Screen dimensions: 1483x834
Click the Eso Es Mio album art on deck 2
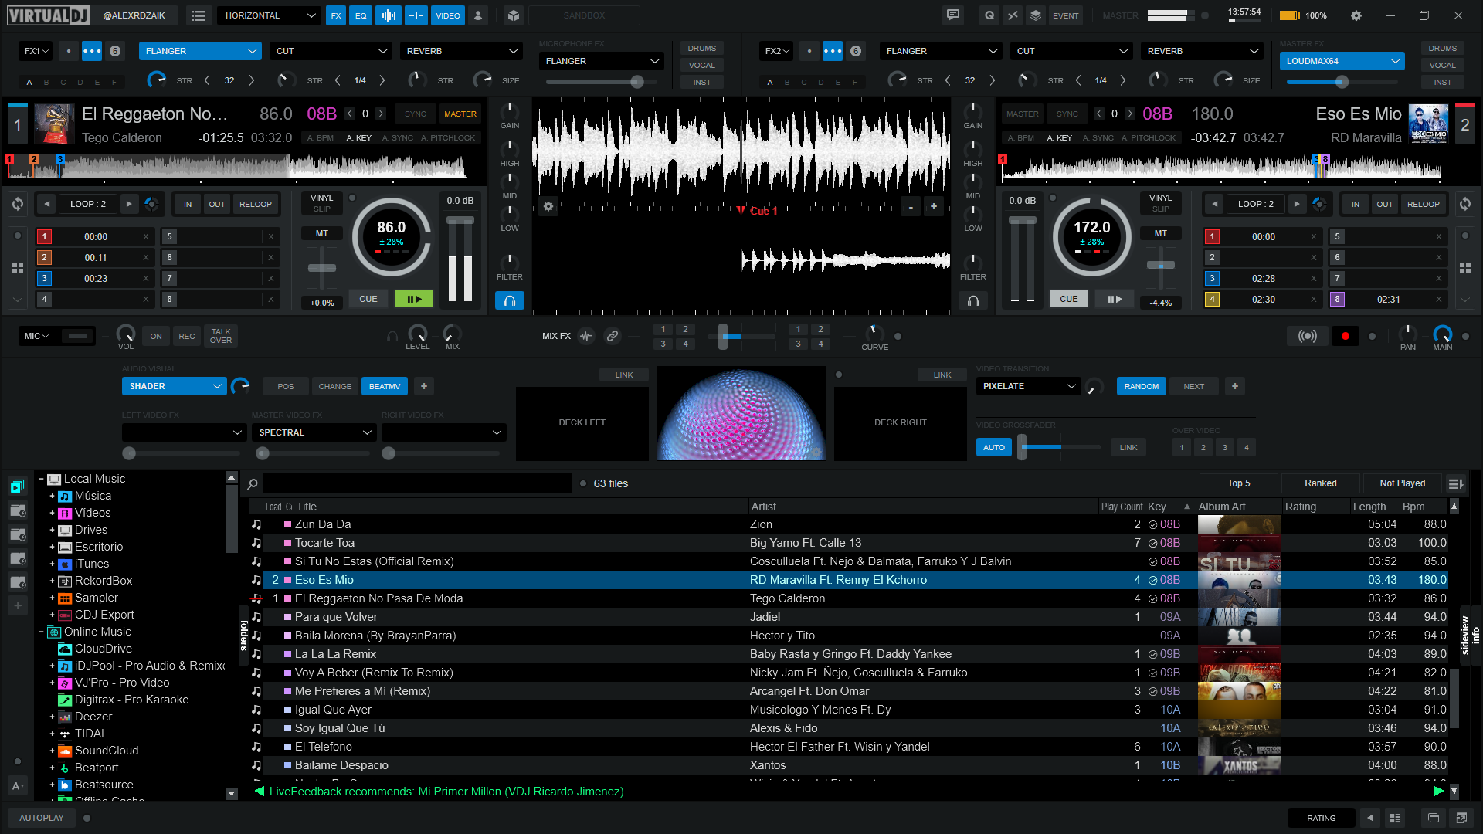coord(1428,124)
